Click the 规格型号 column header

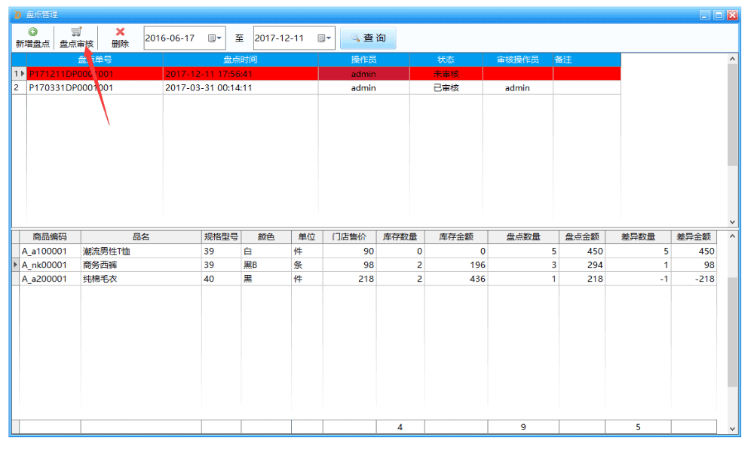[x=221, y=237]
